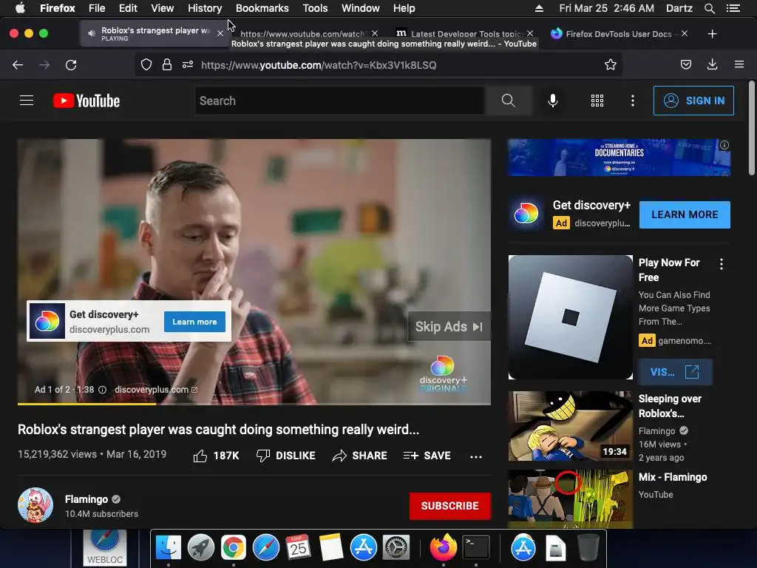This screenshot has height=568, width=757.
Task: Open the Firefox downloads panel
Action: point(712,65)
